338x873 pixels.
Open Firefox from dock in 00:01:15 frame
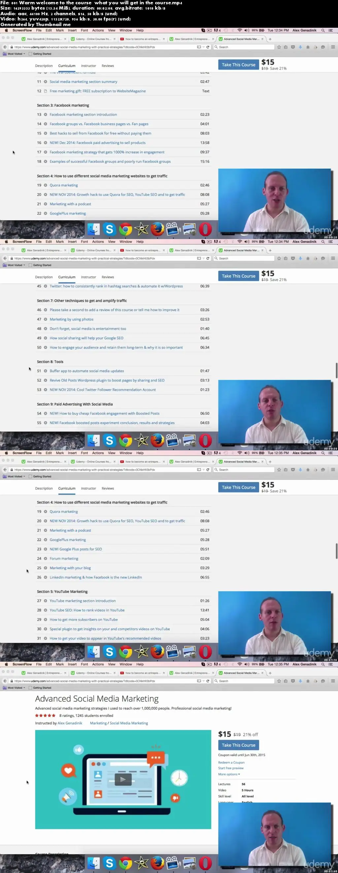[157, 652]
